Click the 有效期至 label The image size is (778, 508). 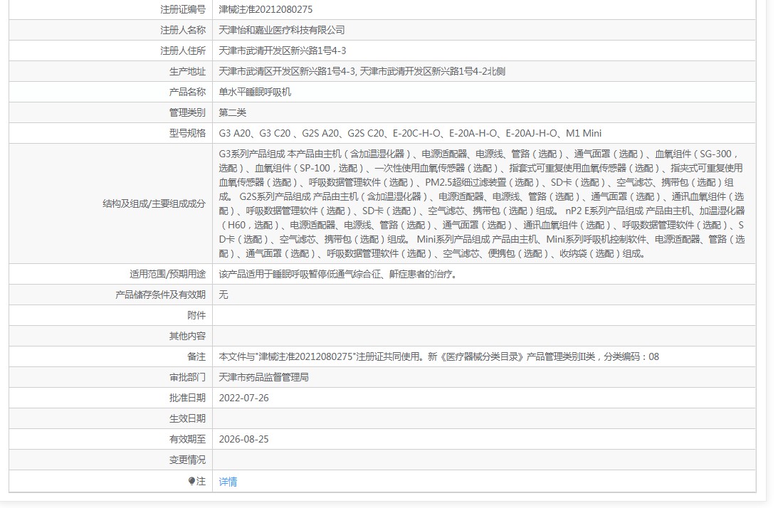(187, 440)
